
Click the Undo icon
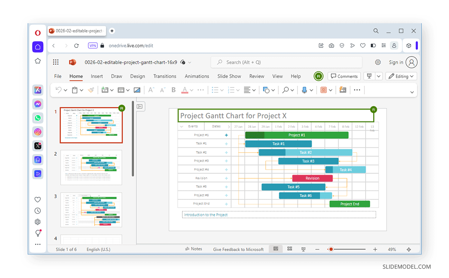[x=59, y=90]
